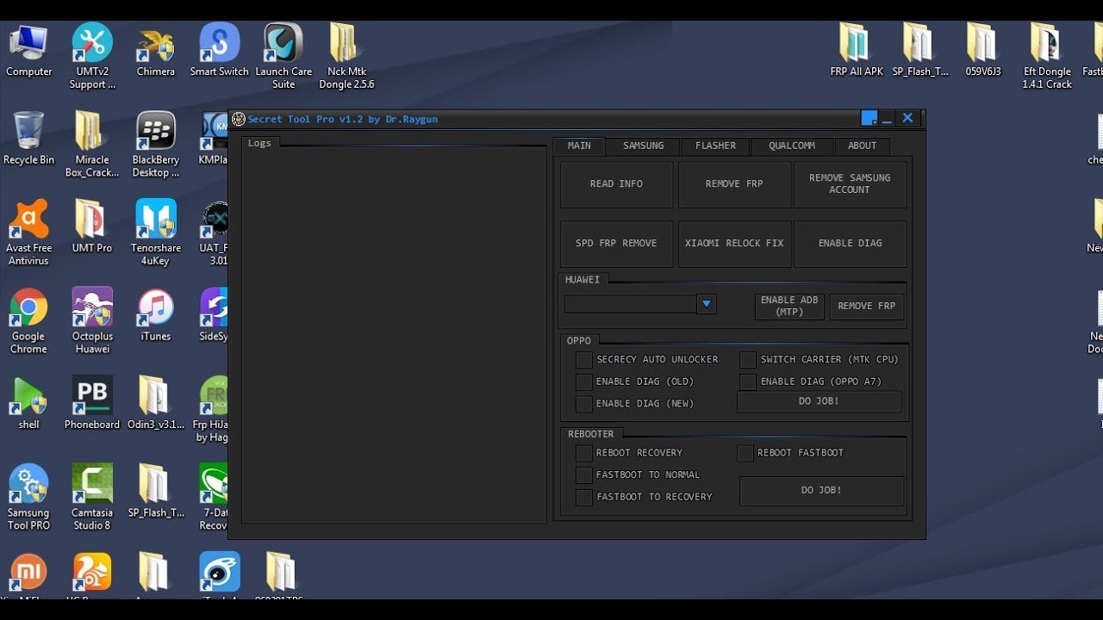The width and height of the screenshot is (1103, 620).
Task: Open UMT Pro folder
Action: click(92, 226)
